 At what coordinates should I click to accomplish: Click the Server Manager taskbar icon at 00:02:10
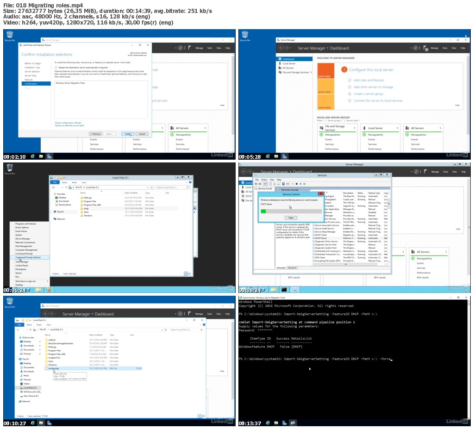pyautogui.click(x=49, y=156)
